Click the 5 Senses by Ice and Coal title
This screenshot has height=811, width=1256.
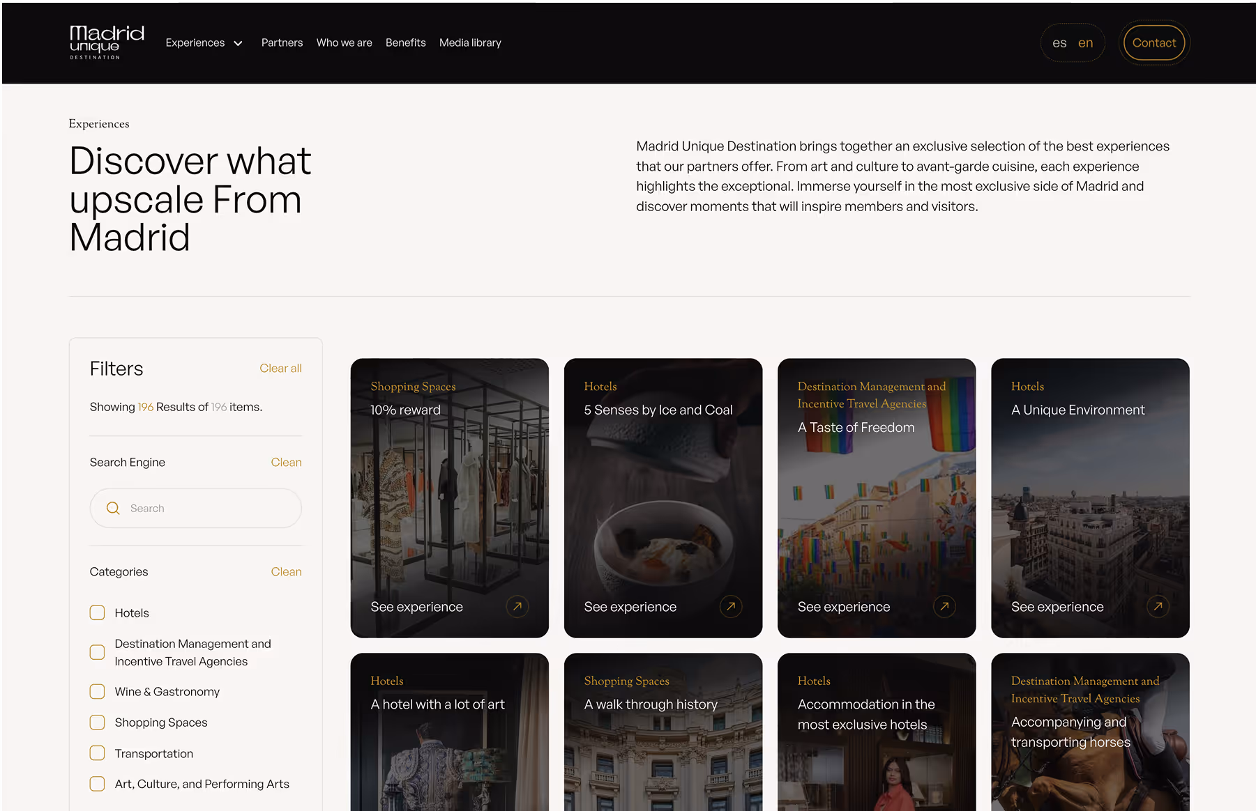click(658, 410)
